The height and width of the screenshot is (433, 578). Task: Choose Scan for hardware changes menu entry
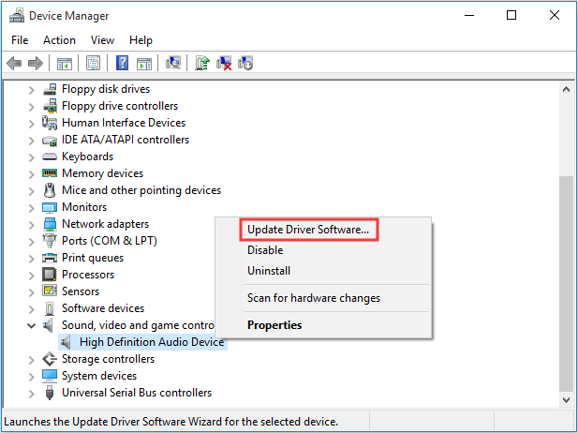(314, 298)
